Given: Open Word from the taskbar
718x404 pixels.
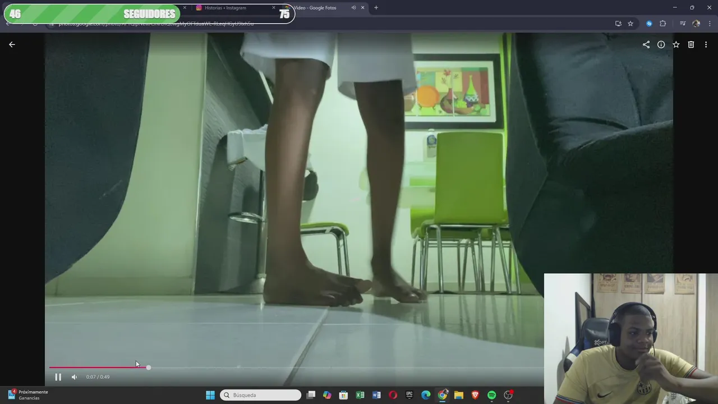Looking at the screenshot, I should coord(376,395).
